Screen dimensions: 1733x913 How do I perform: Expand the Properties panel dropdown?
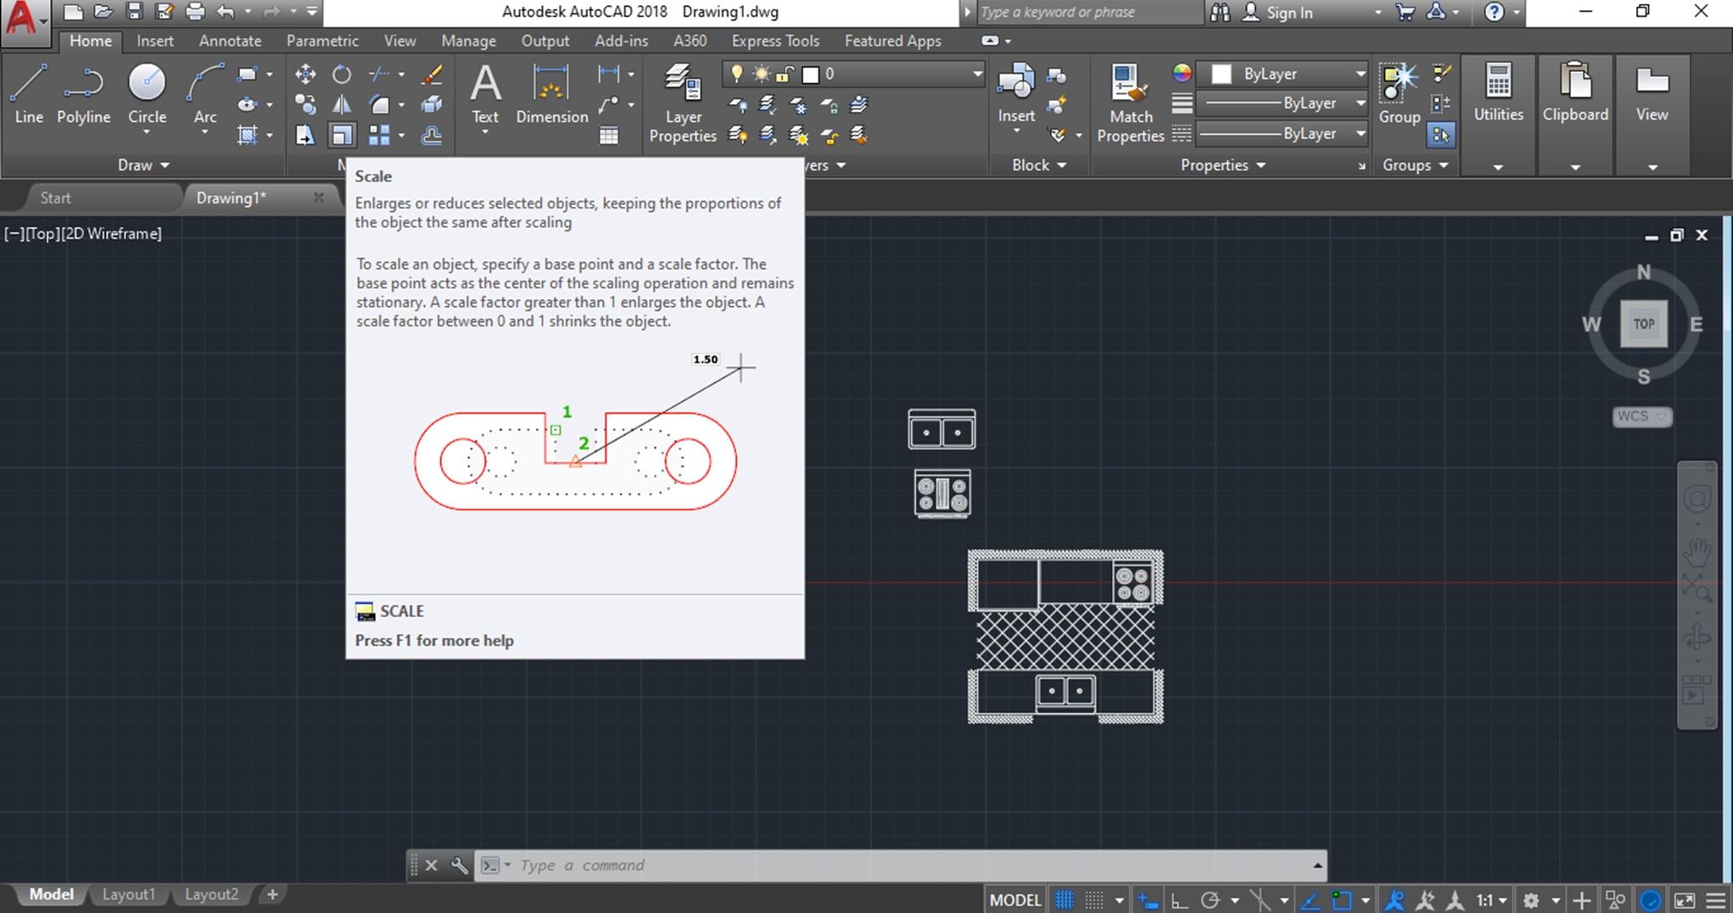1222,165
